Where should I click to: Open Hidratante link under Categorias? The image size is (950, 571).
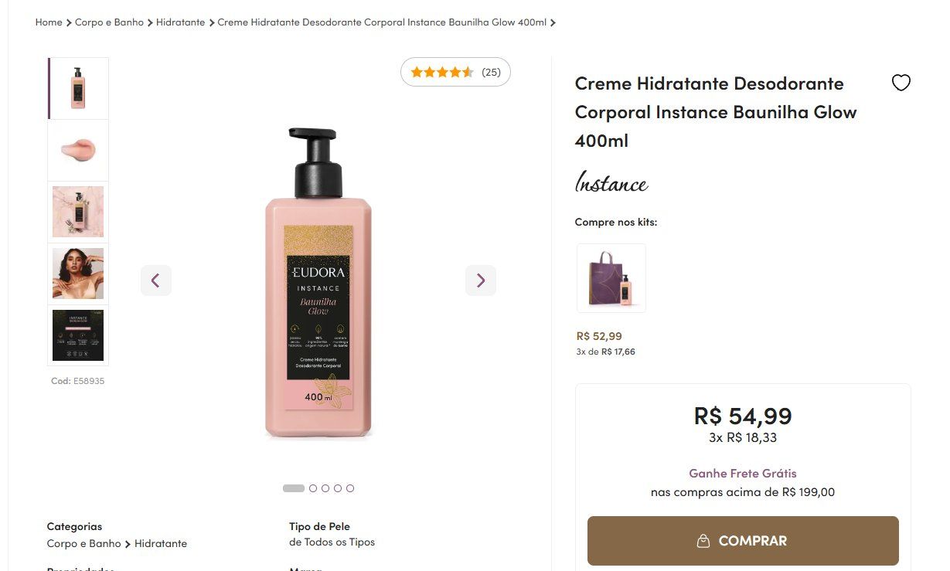[161, 543]
